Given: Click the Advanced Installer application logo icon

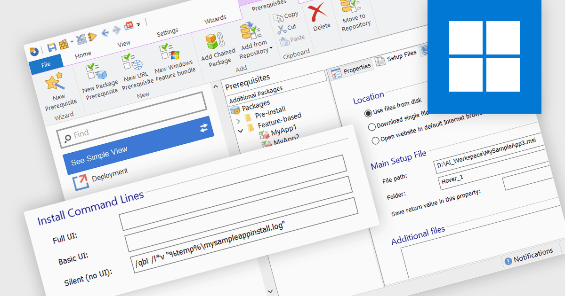Looking at the screenshot, I should (x=34, y=52).
